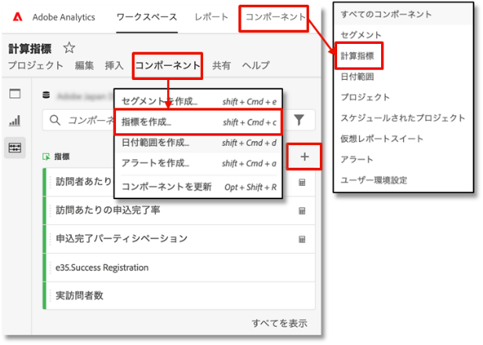Click the report suite database icon
Image resolution: width=483 pixels, height=345 pixels.
pyautogui.click(x=46, y=94)
